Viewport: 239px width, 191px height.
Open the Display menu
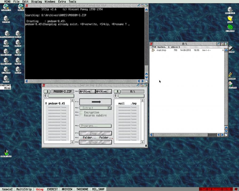36,2
